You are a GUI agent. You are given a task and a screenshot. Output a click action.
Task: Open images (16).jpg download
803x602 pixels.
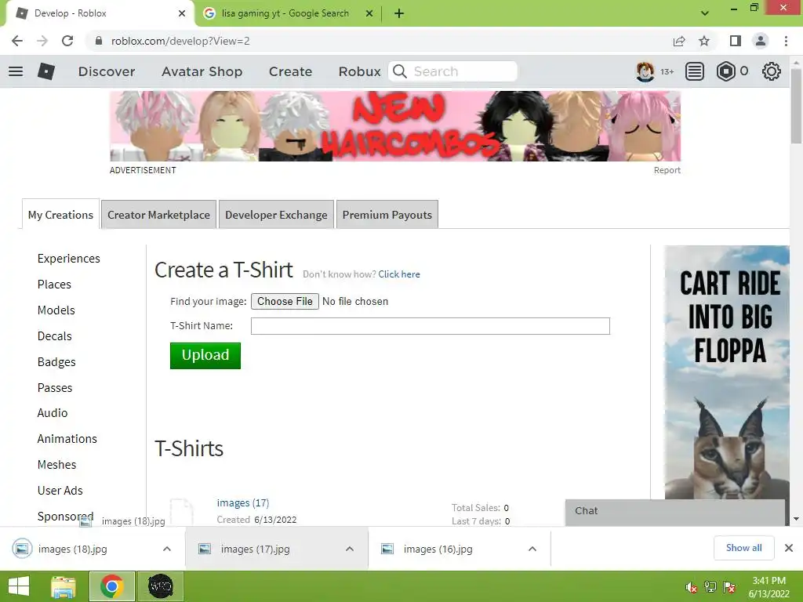tap(438, 549)
